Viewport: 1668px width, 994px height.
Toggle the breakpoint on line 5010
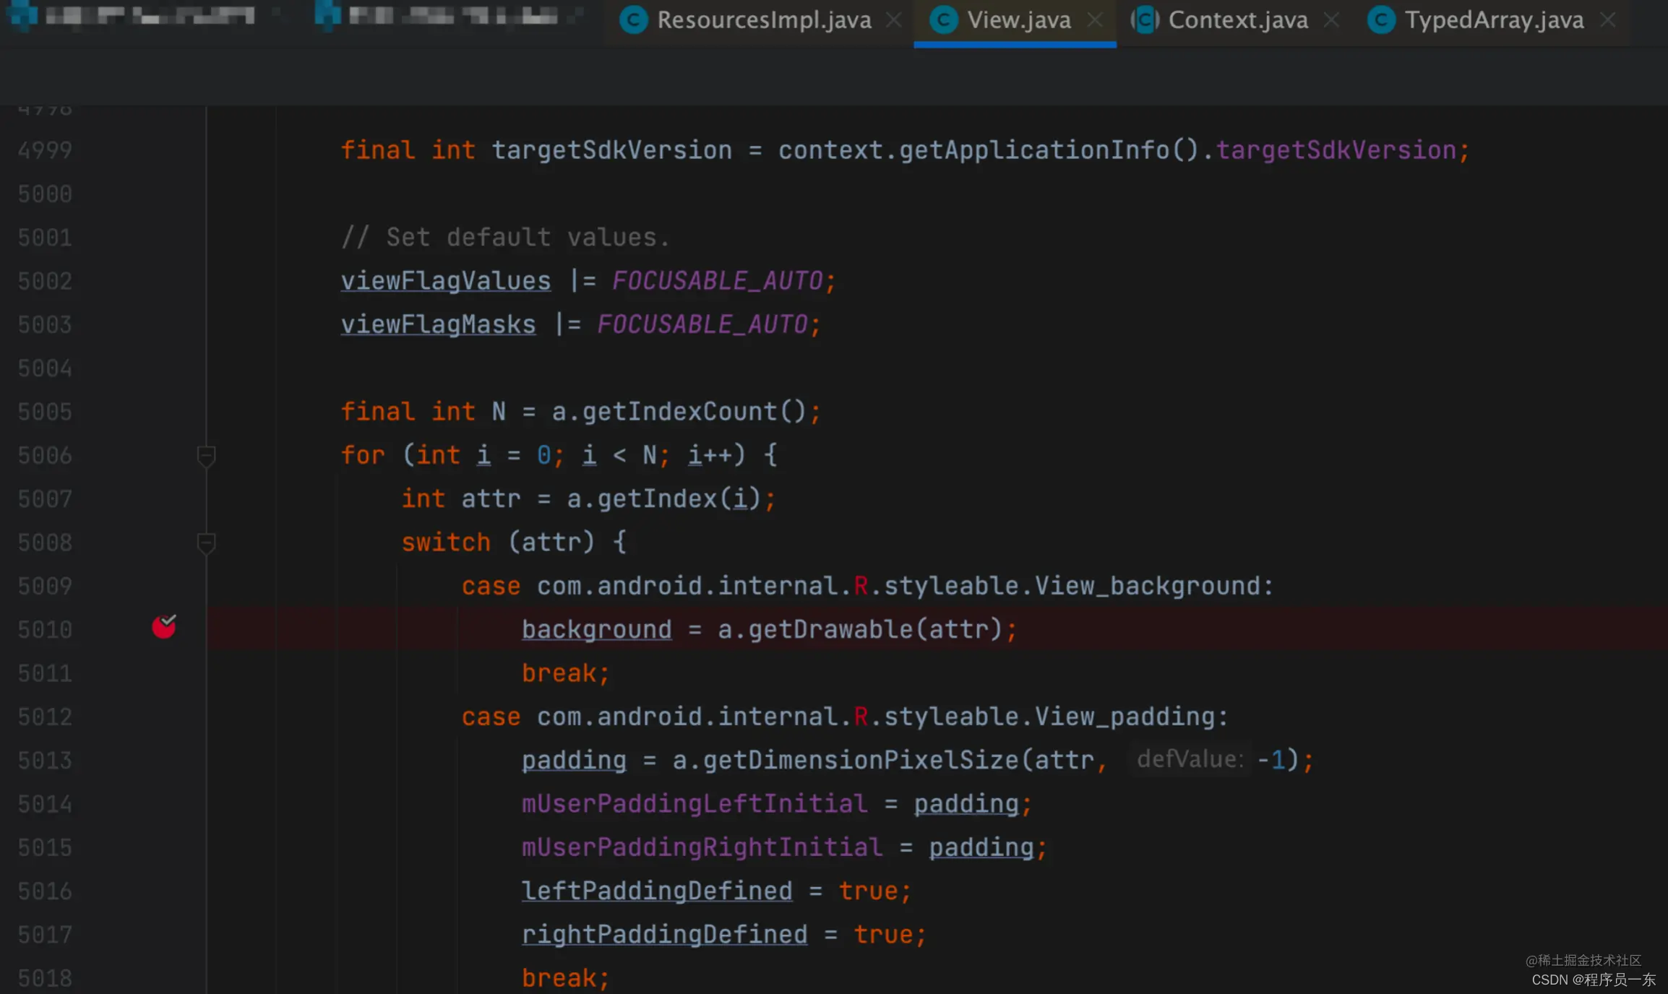coord(164,627)
